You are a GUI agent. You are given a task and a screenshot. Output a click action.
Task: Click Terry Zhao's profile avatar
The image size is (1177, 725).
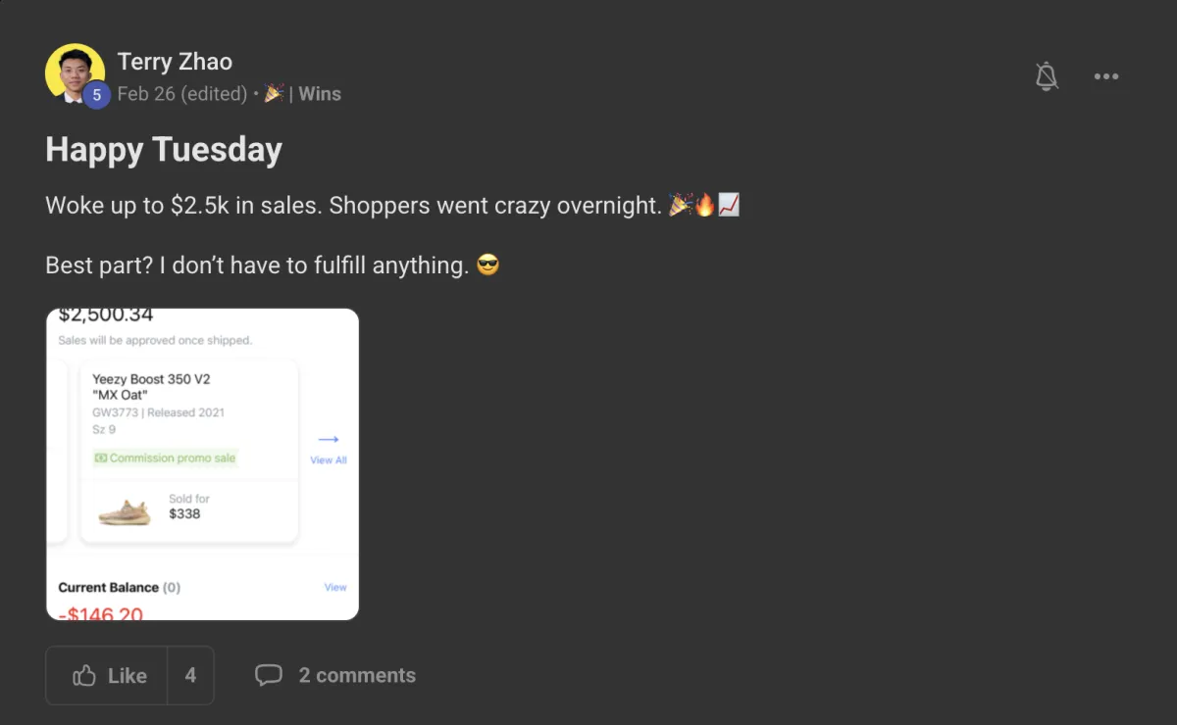tap(75, 72)
